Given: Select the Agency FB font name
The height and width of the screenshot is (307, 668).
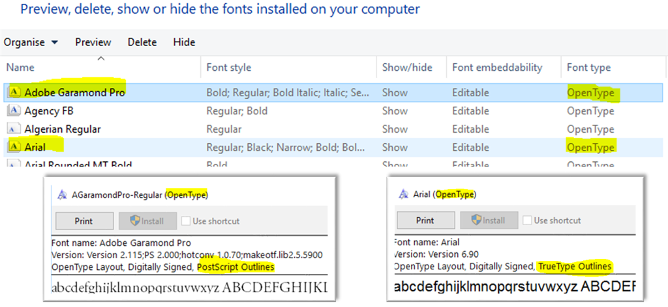Looking at the screenshot, I should click(49, 111).
